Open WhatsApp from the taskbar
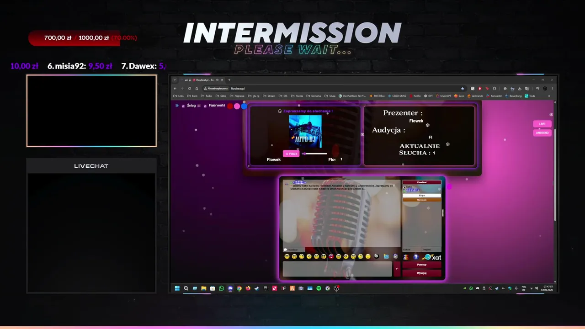The height and width of the screenshot is (329, 585). 222,288
